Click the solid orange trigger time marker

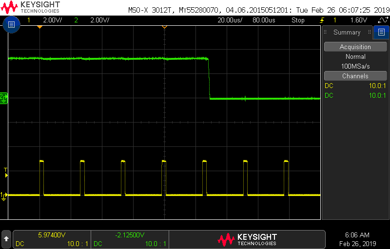[39, 27]
